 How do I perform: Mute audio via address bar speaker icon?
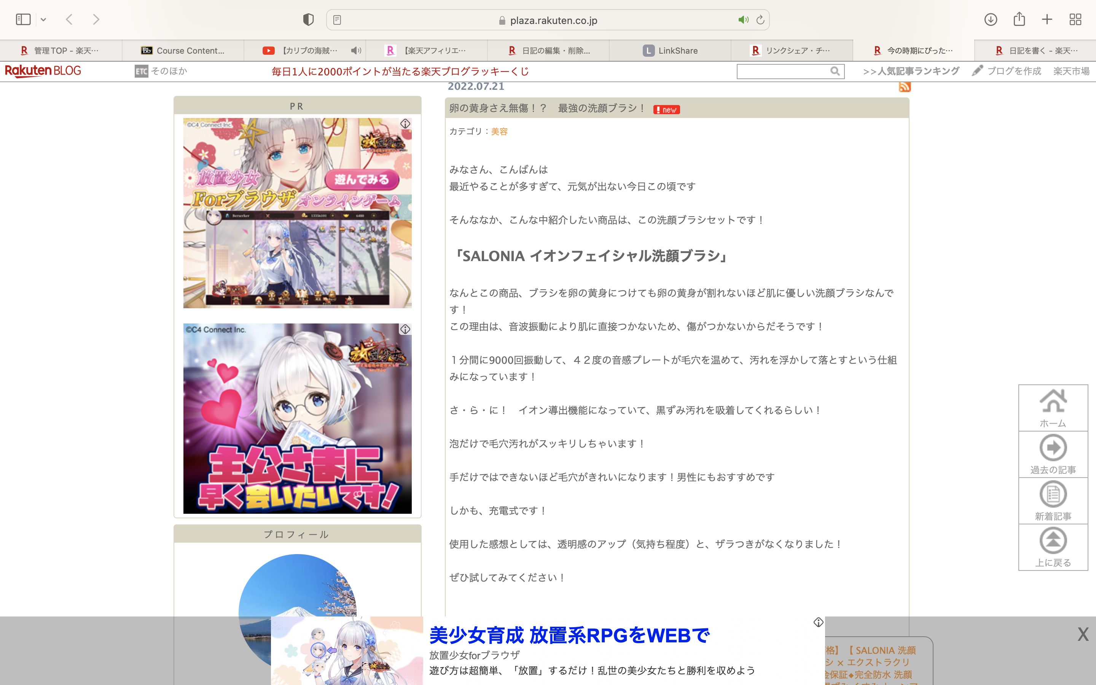(743, 20)
